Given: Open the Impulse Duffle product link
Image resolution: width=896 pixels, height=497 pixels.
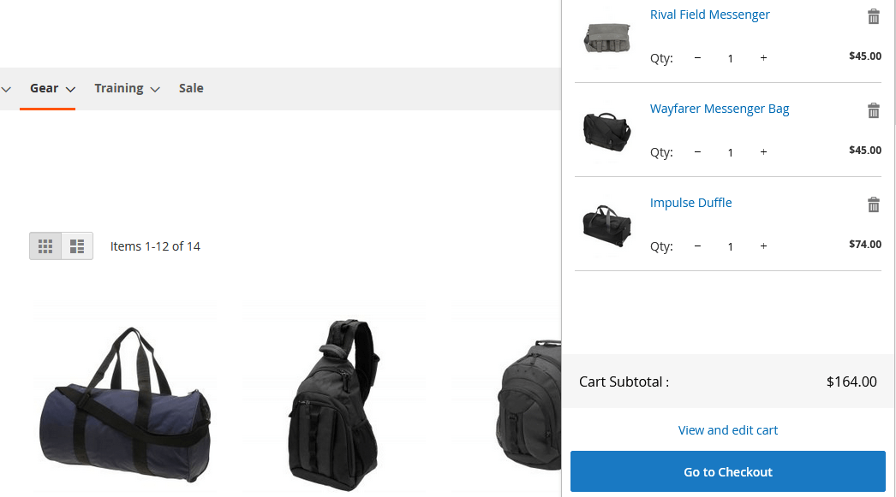Looking at the screenshot, I should [691, 203].
